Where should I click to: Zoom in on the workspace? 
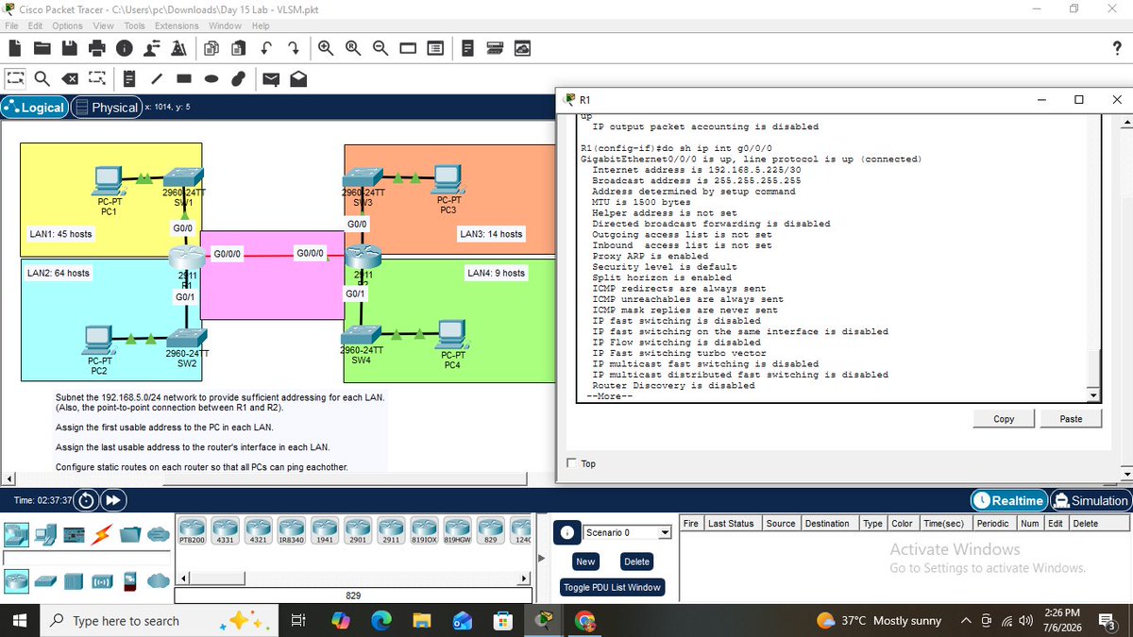click(326, 47)
